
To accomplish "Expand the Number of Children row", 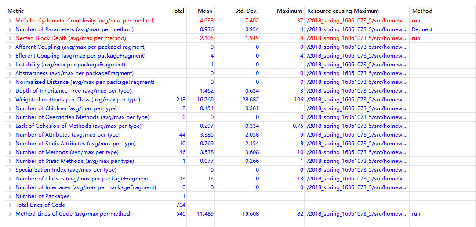I will tap(10, 108).
